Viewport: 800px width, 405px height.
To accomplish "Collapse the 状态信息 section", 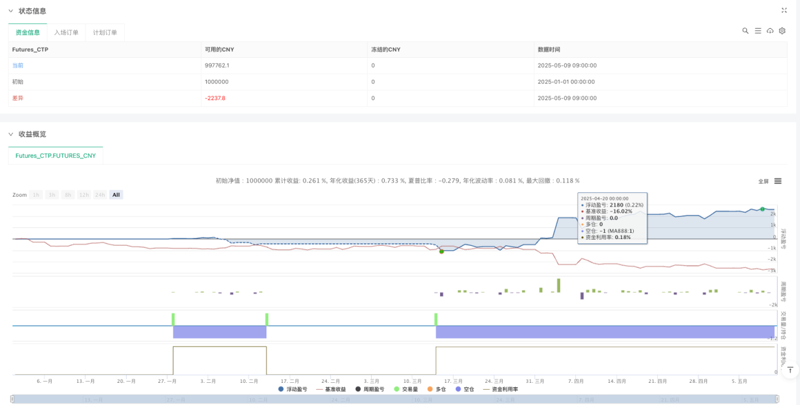I will point(10,11).
